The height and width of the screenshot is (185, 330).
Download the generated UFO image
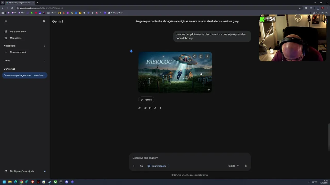(207, 56)
